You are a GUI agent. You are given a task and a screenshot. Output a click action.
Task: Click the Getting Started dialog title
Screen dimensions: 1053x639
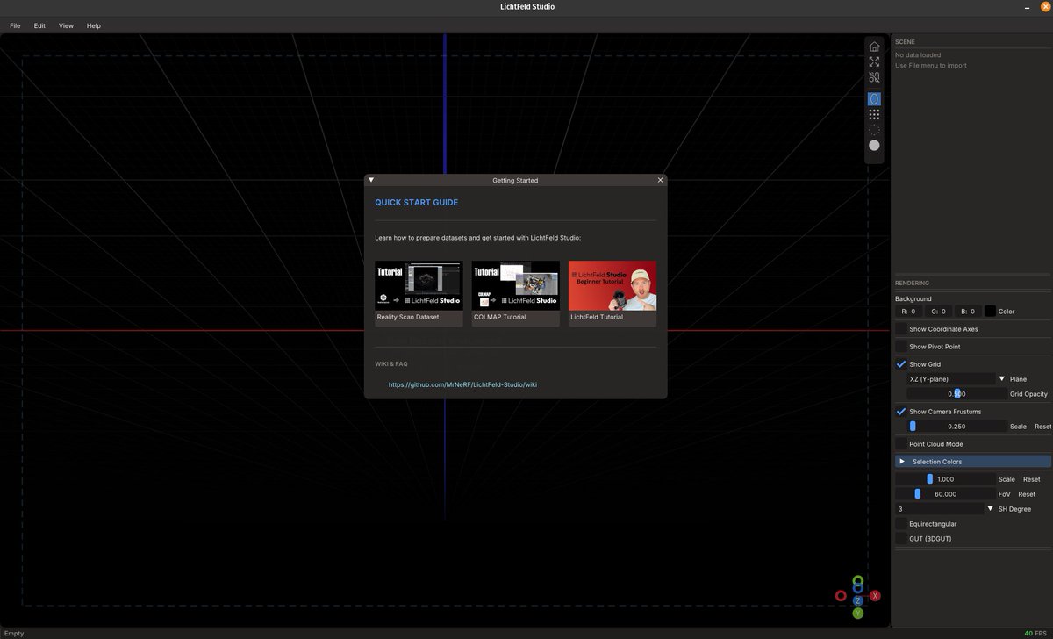pyautogui.click(x=515, y=180)
